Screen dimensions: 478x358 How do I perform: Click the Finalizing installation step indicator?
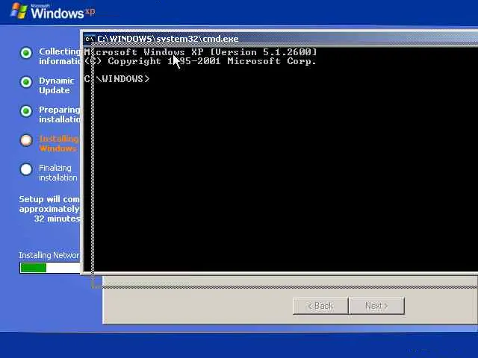tap(26, 169)
